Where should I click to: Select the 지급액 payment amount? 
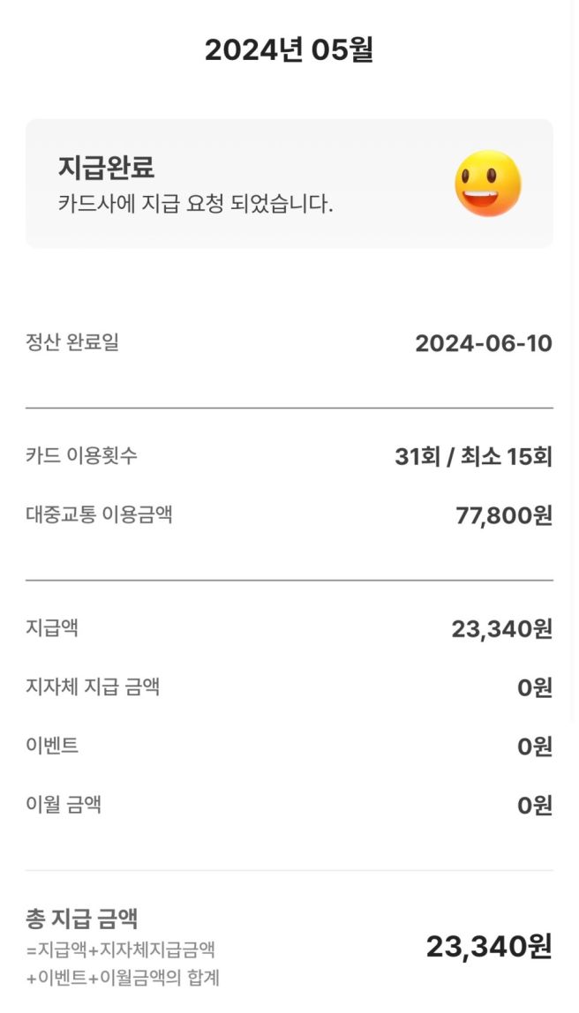(x=289, y=628)
